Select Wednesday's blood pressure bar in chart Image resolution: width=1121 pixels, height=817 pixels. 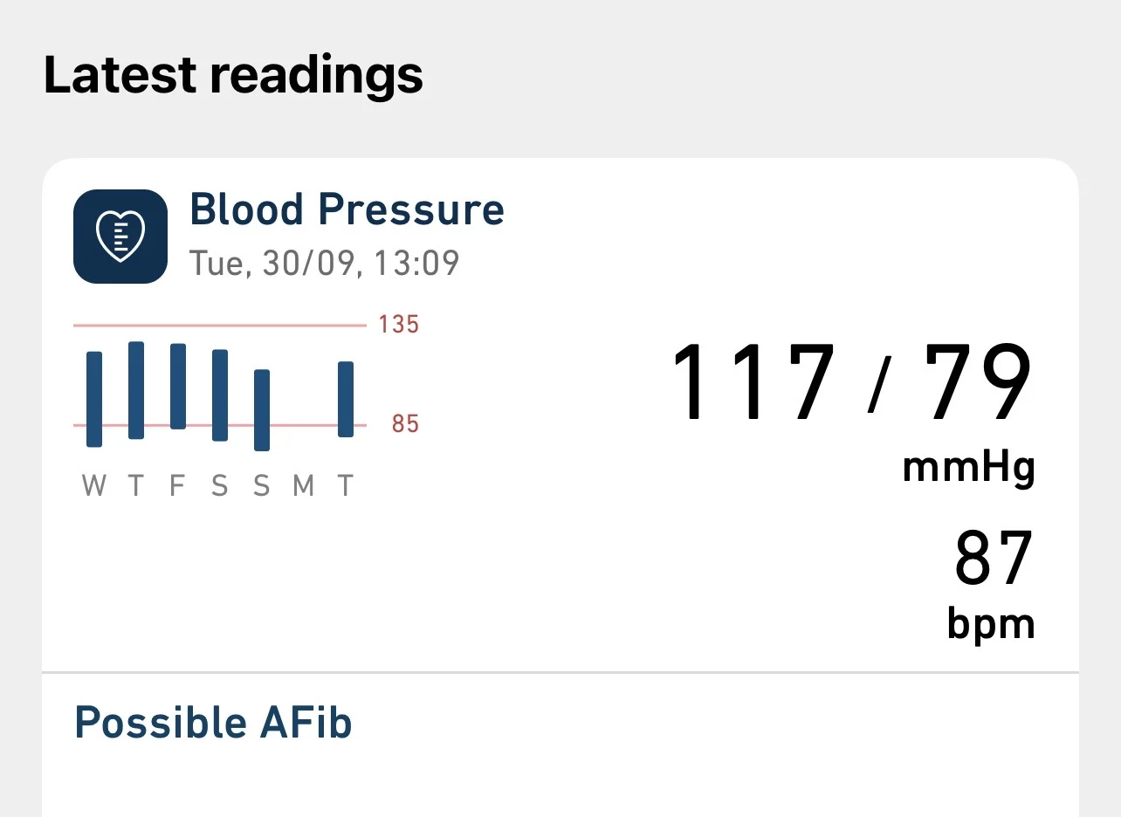94,399
